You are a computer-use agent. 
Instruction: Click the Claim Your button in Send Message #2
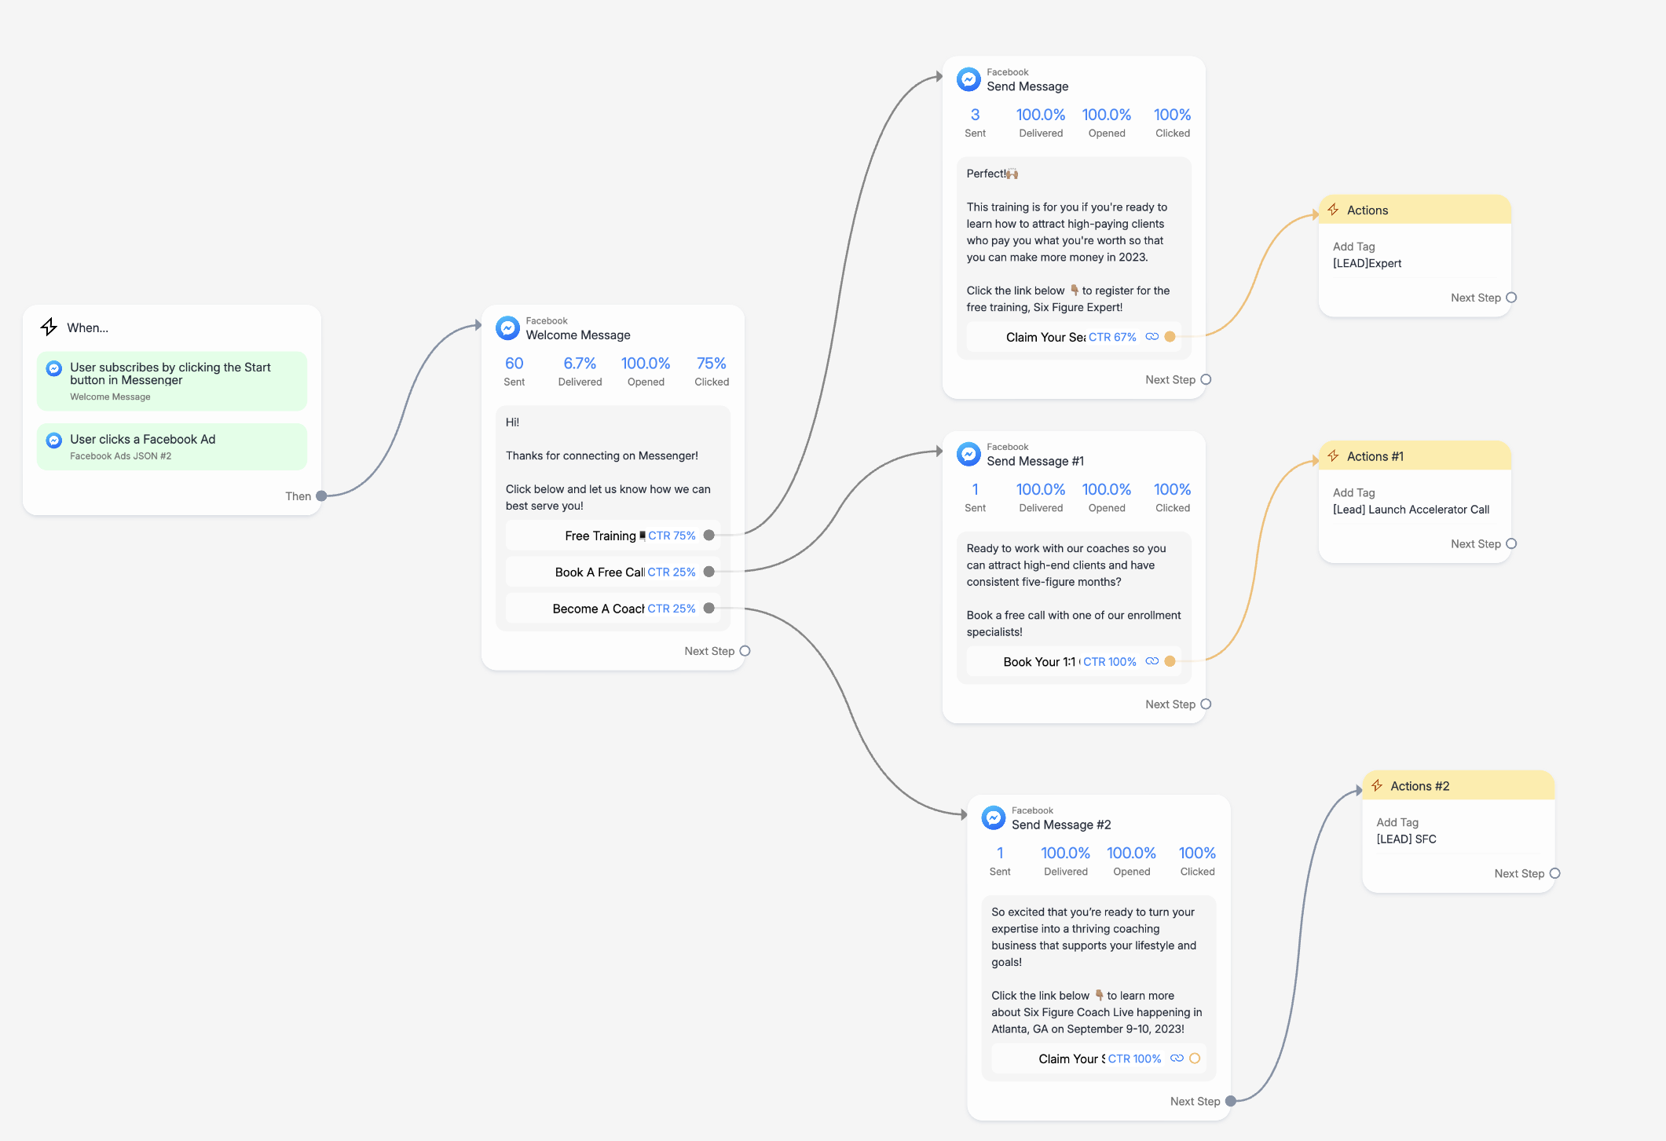click(x=1099, y=1059)
